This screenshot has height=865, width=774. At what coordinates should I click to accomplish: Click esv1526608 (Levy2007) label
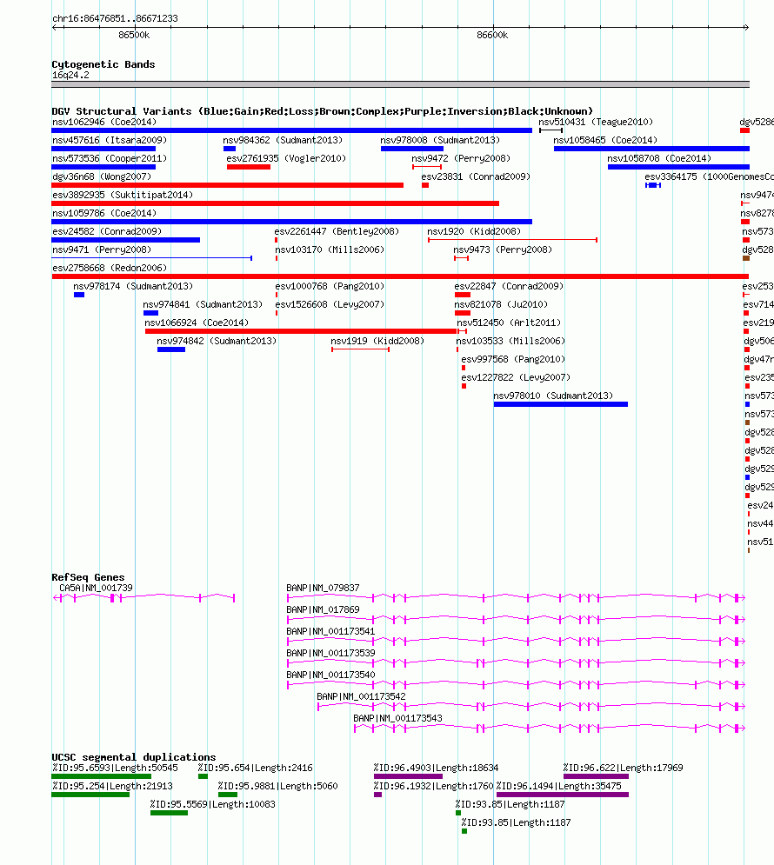coord(330,304)
